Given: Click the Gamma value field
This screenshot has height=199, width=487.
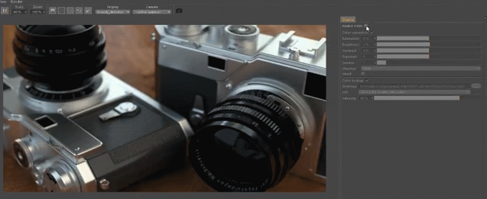Looking at the screenshot, I should click(x=369, y=63).
